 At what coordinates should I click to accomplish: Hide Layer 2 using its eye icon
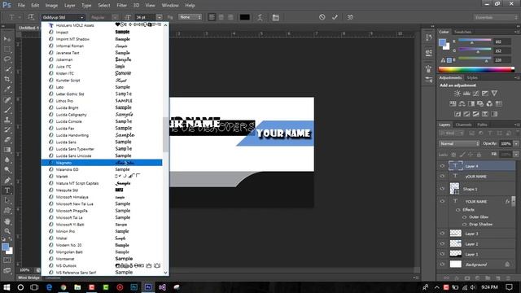442,243
